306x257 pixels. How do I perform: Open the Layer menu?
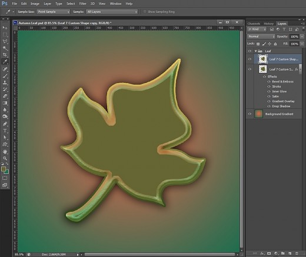pos(47,4)
